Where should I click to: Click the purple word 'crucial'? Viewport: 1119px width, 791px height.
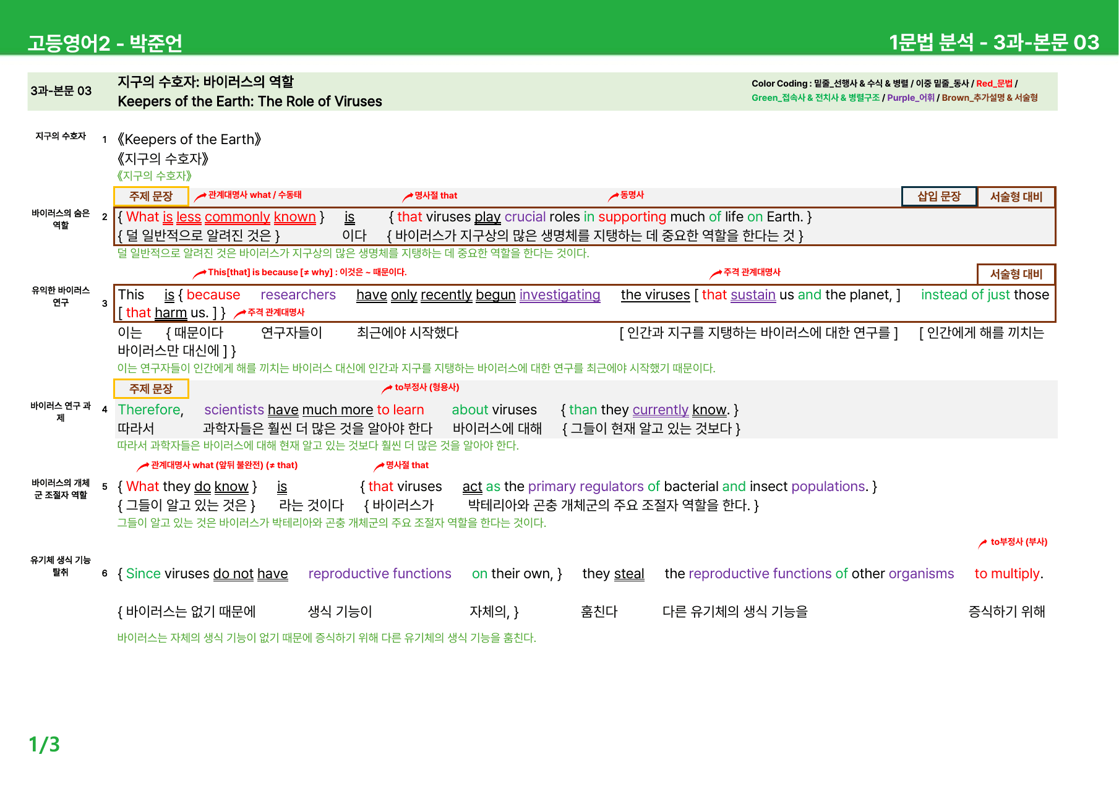(x=525, y=217)
